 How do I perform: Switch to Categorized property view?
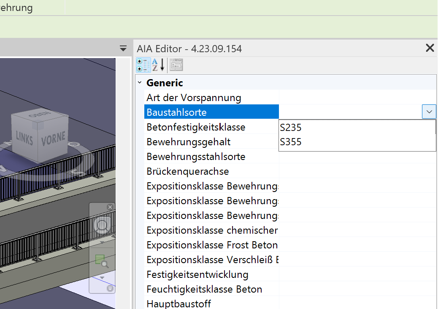[x=143, y=65]
